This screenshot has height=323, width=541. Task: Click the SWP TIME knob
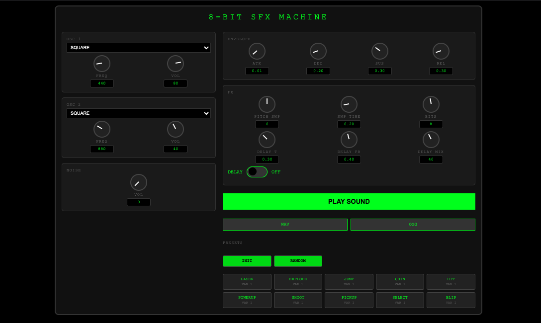pyautogui.click(x=349, y=104)
